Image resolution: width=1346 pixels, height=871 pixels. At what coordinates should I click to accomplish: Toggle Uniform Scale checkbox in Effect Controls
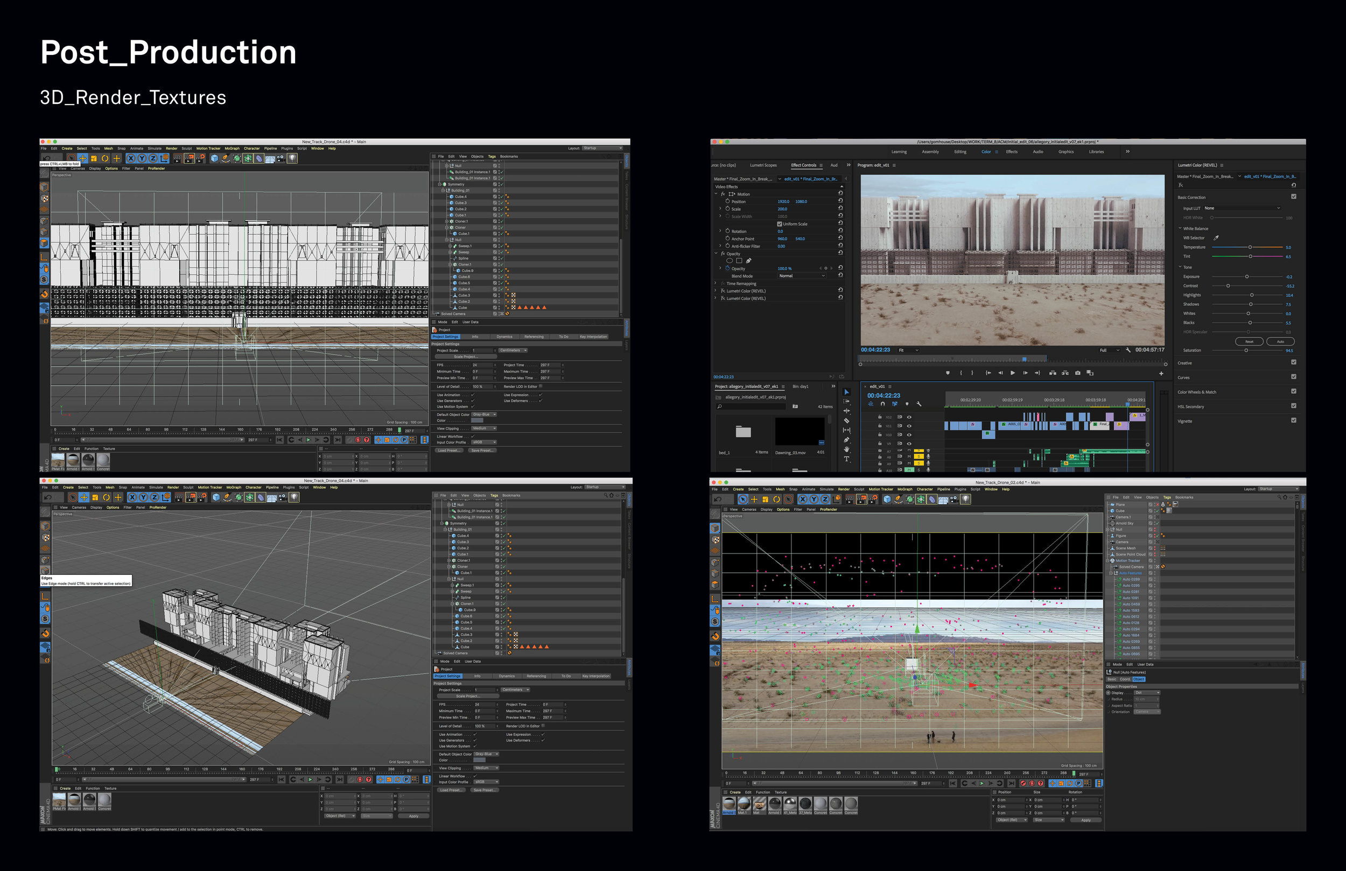pyautogui.click(x=780, y=224)
